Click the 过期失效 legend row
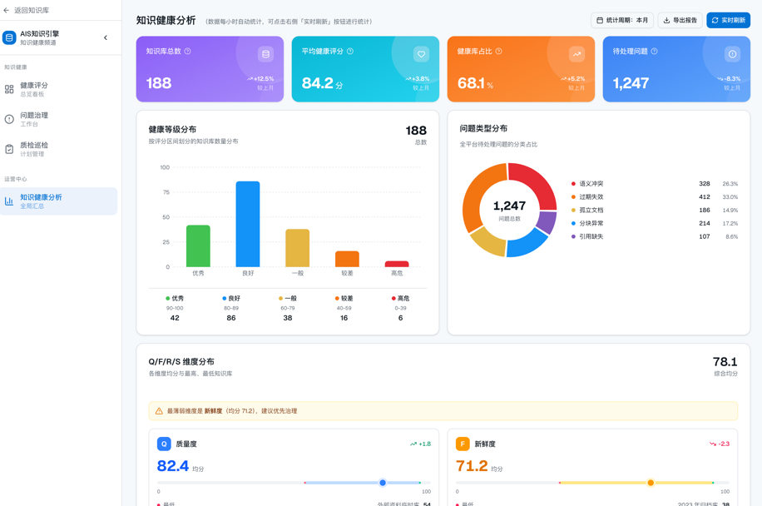Image resolution: width=762 pixels, height=506 pixels. click(654, 197)
